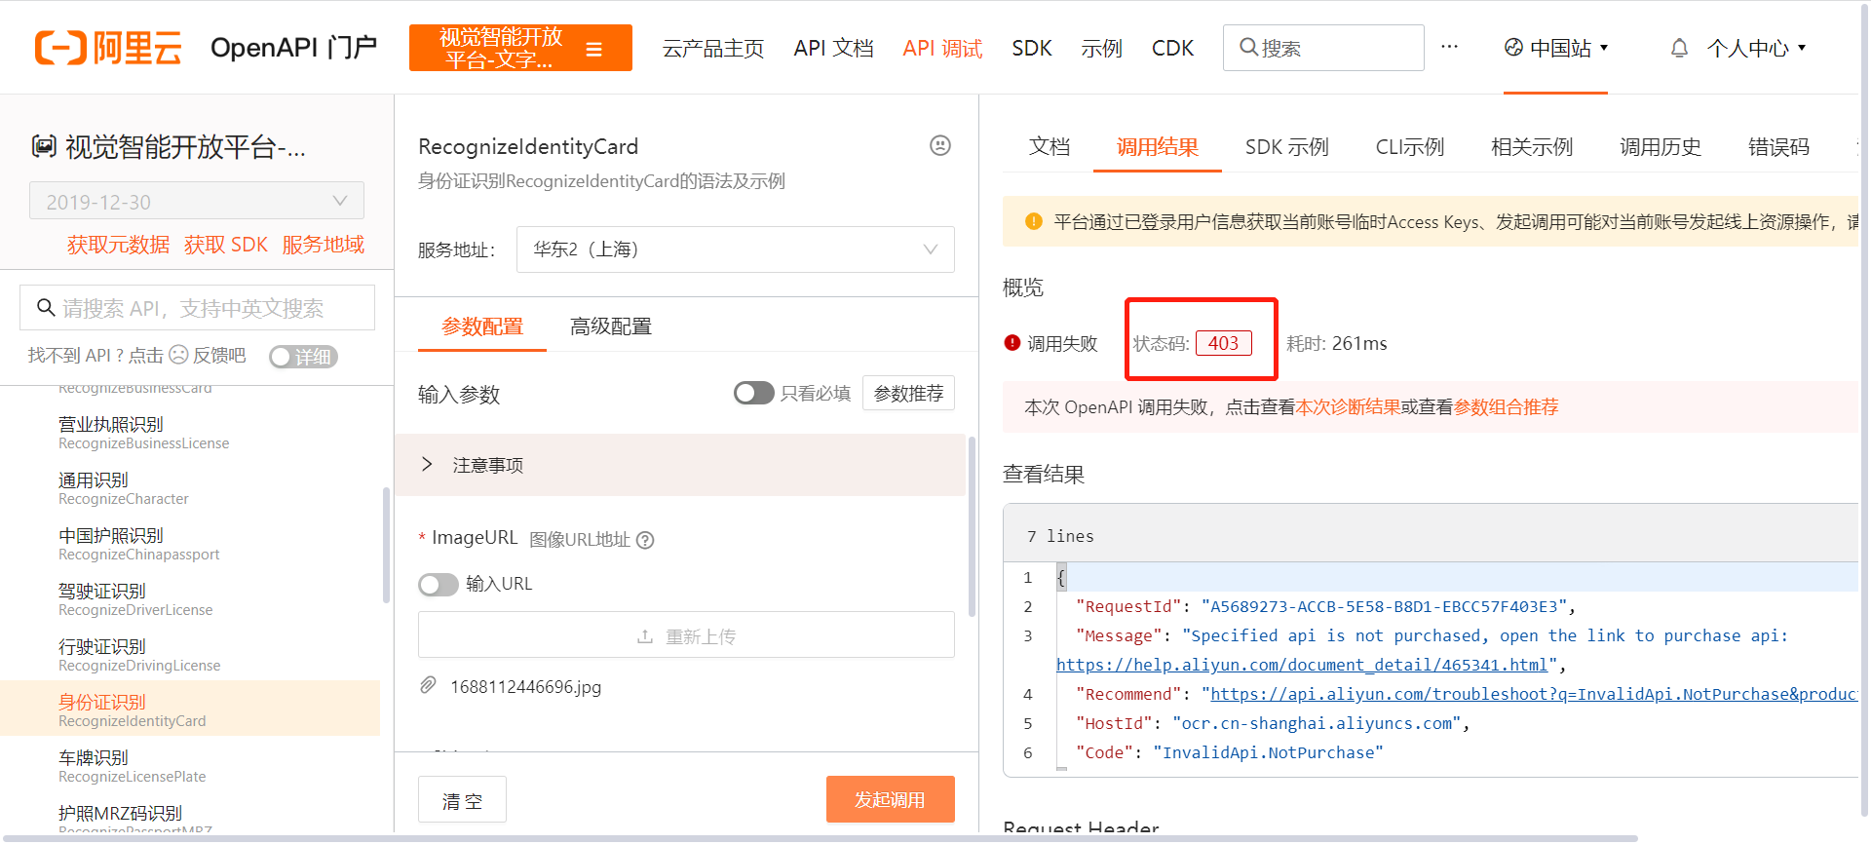
Task: Switch to the CLI示例 tab
Action: (1410, 146)
